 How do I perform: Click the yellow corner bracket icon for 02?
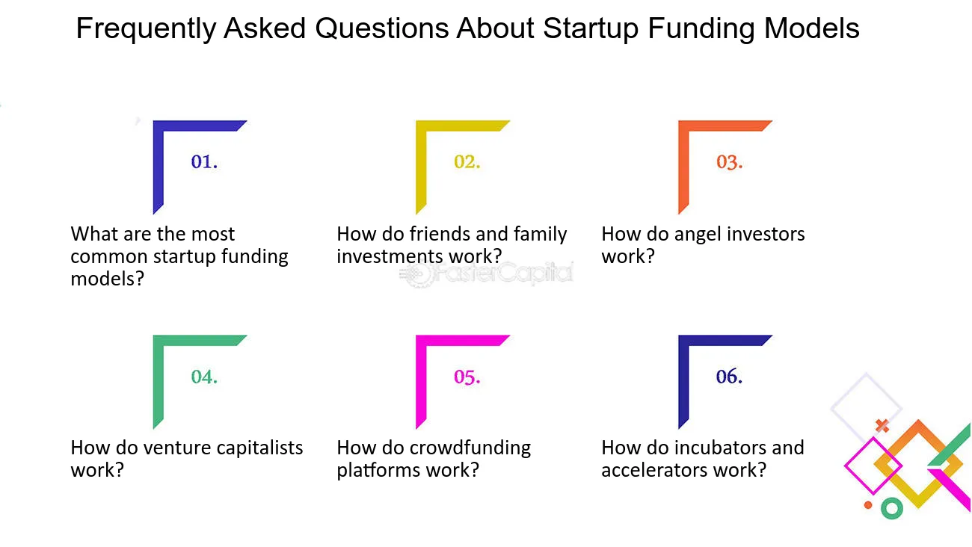462,167
